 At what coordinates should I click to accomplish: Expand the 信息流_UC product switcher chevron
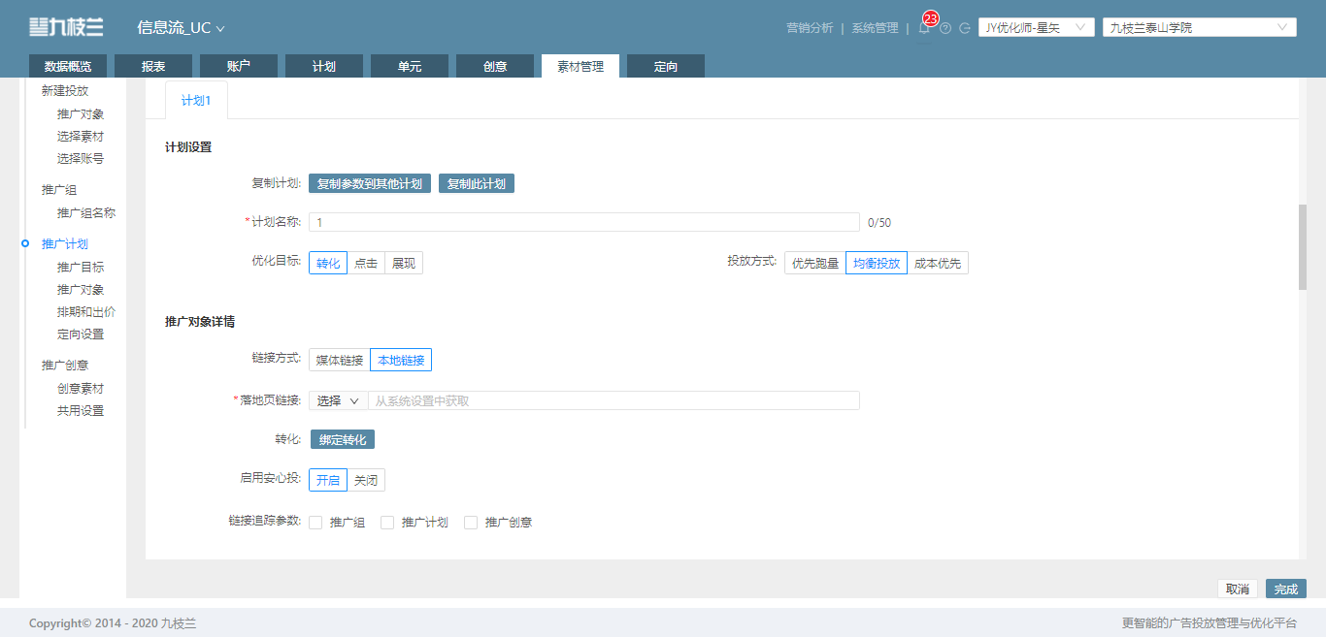tap(220, 28)
